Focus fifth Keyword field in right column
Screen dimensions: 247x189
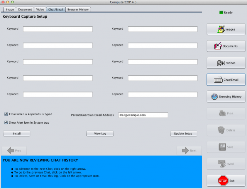coord(163,94)
